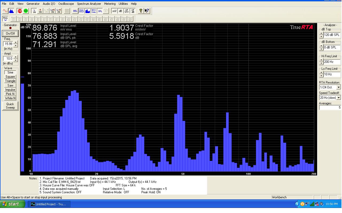Screen dimensions: 342x213
Task: Click the grid display toolbar icon
Action: point(67,11)
